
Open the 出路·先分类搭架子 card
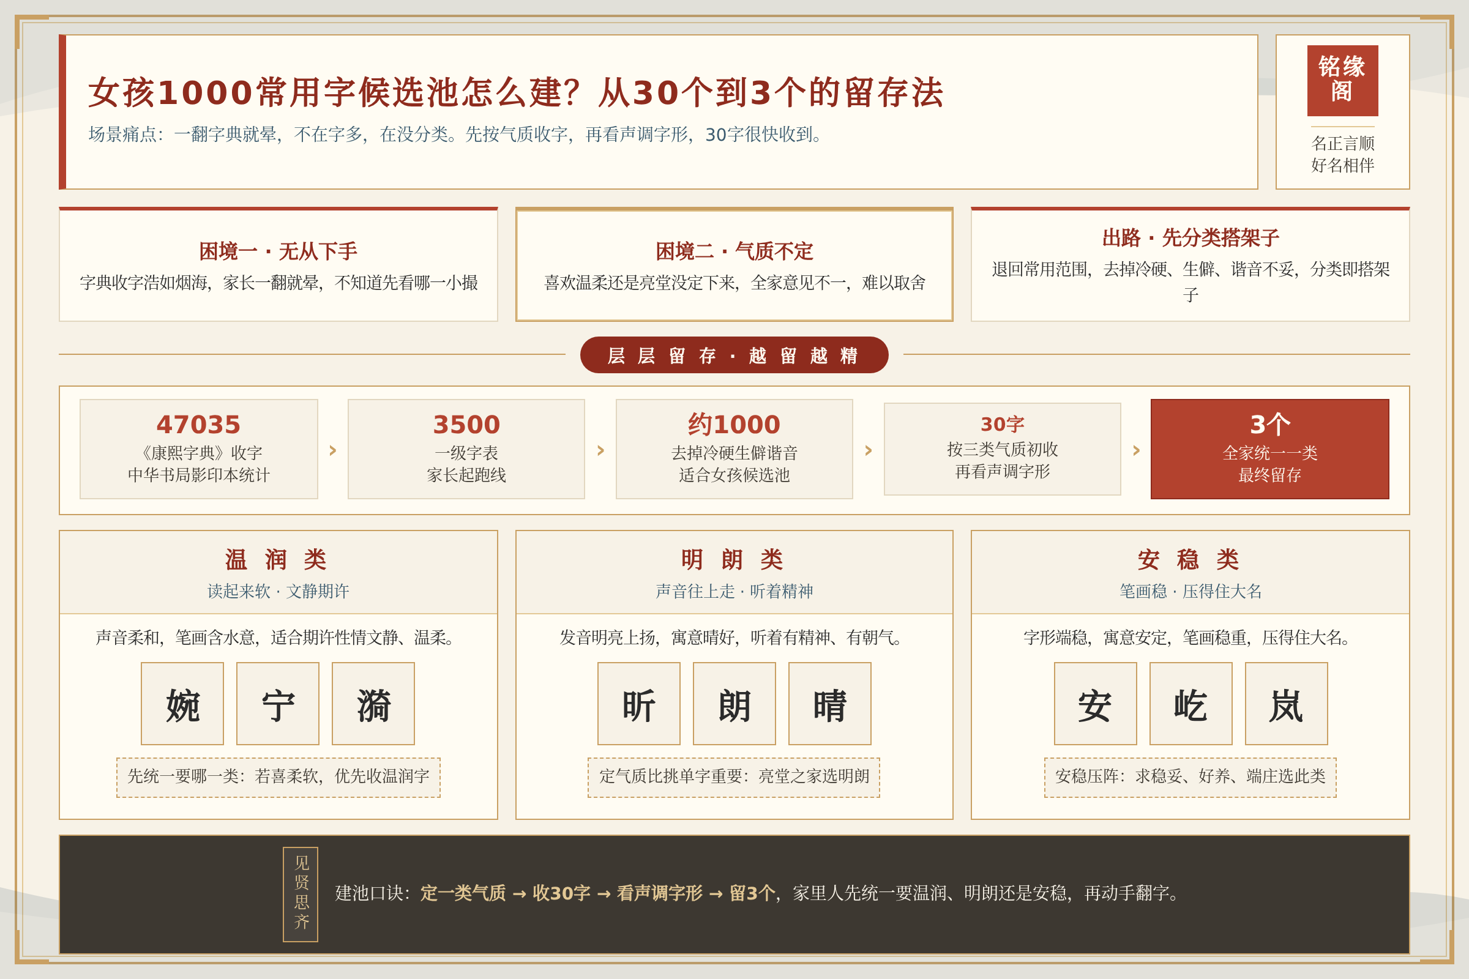point(1191,265)
